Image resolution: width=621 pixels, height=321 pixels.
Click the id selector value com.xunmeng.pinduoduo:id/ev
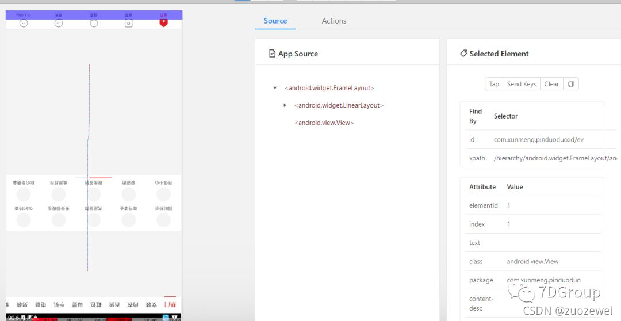point(539,139)
